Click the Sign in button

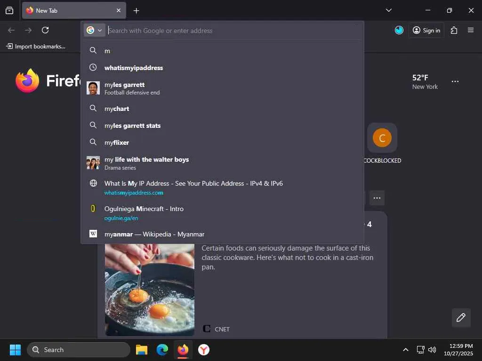426,30
